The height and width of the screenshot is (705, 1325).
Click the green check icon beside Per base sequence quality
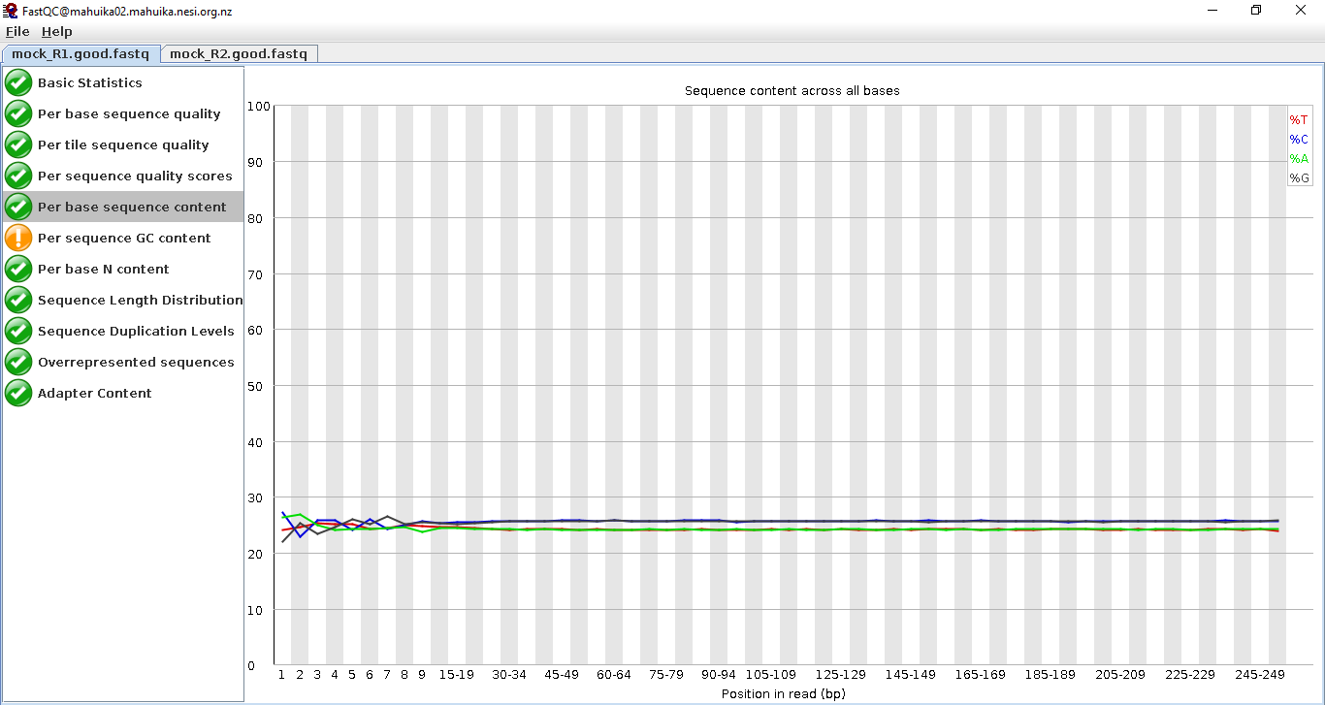[x=18, y=113]
